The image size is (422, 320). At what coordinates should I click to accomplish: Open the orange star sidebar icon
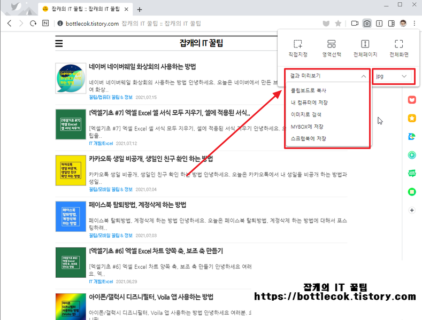click(412, 118)
